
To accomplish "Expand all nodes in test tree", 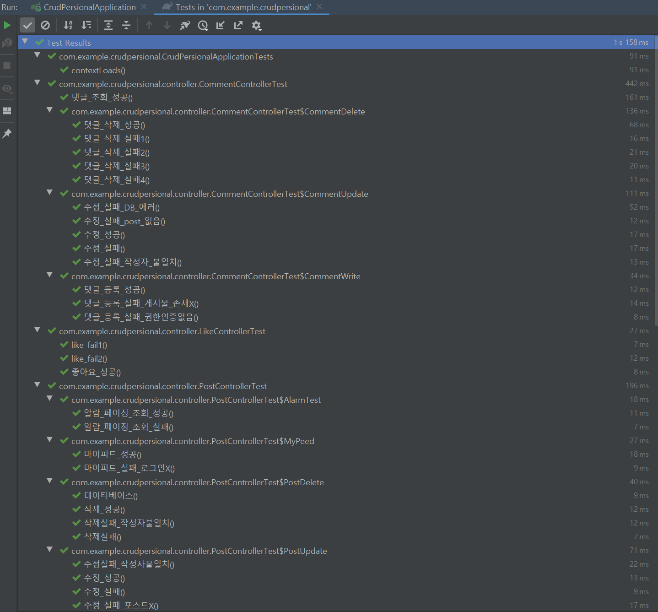I will (x=108, y=25).
